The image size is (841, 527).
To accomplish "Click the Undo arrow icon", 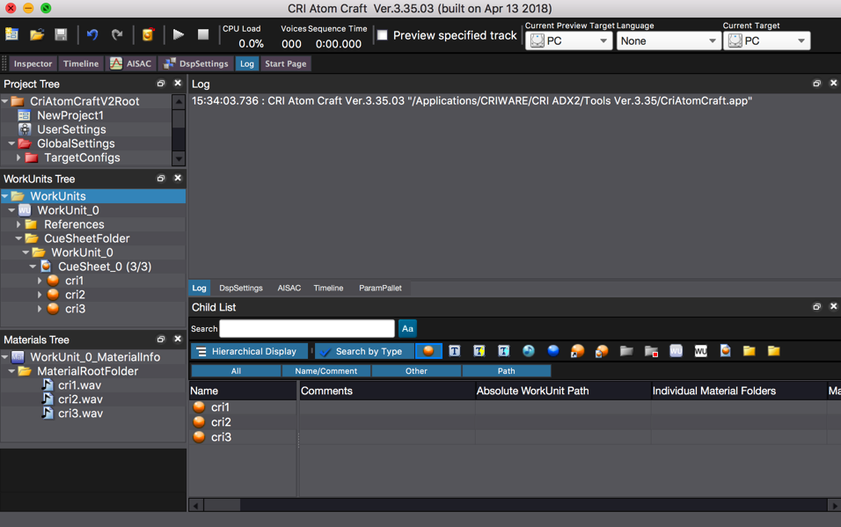I will [x=92, y=35].
